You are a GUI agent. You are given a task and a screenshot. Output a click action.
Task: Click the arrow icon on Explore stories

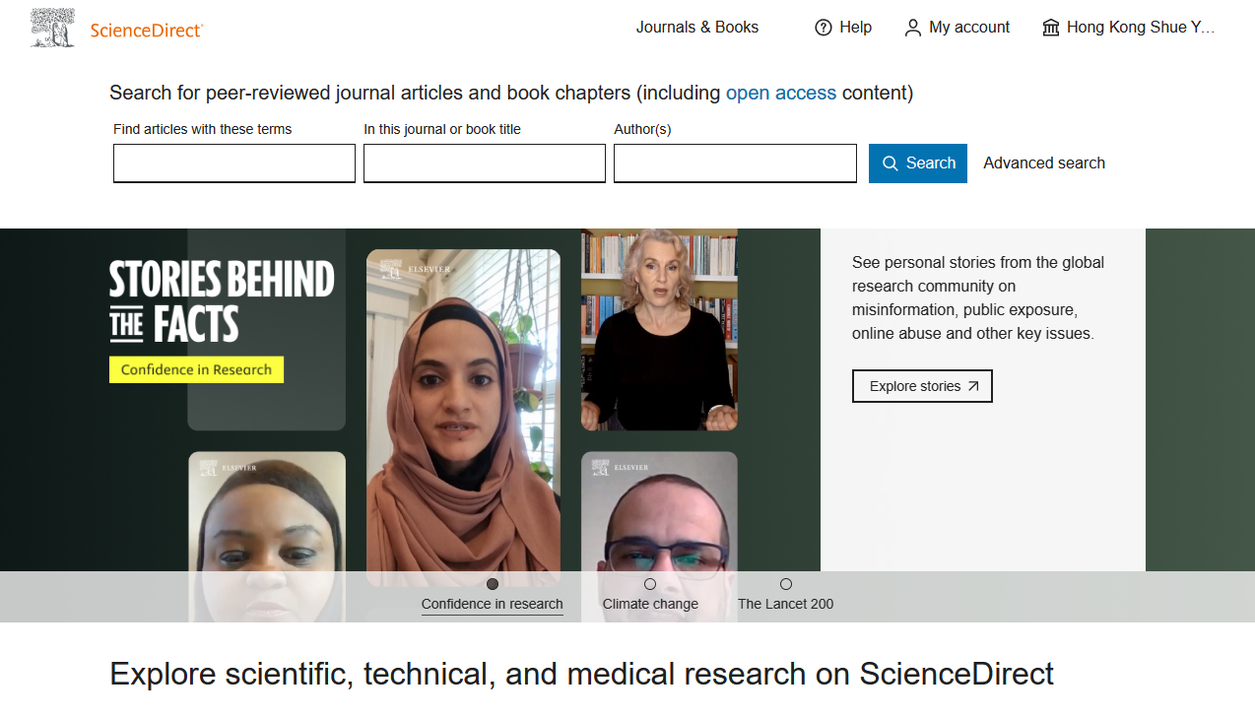(973, 386)
